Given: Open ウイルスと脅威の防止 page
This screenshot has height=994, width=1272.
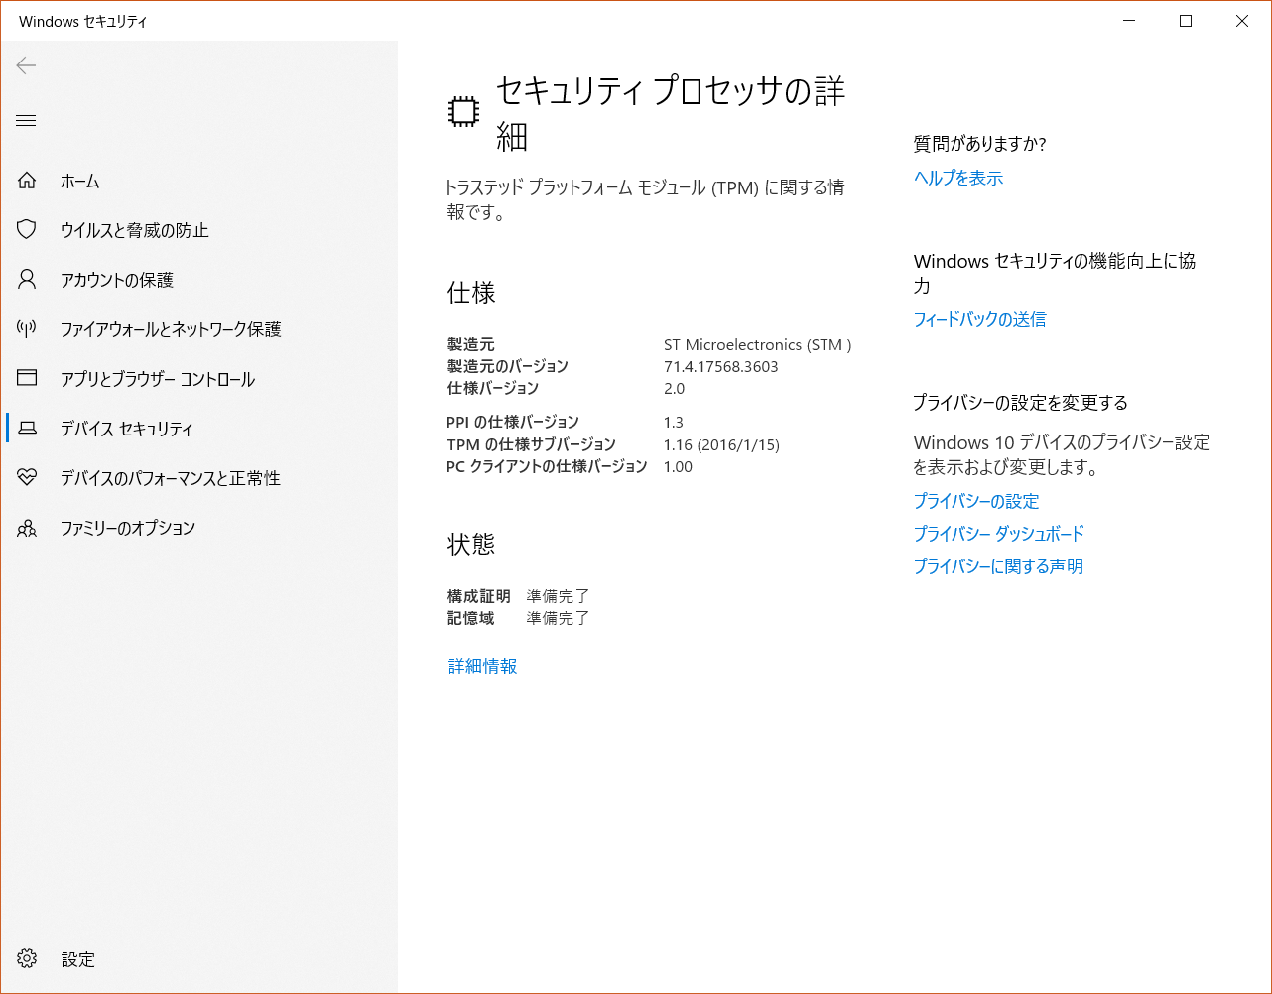Looking at the screenshot, I should 134,230.
